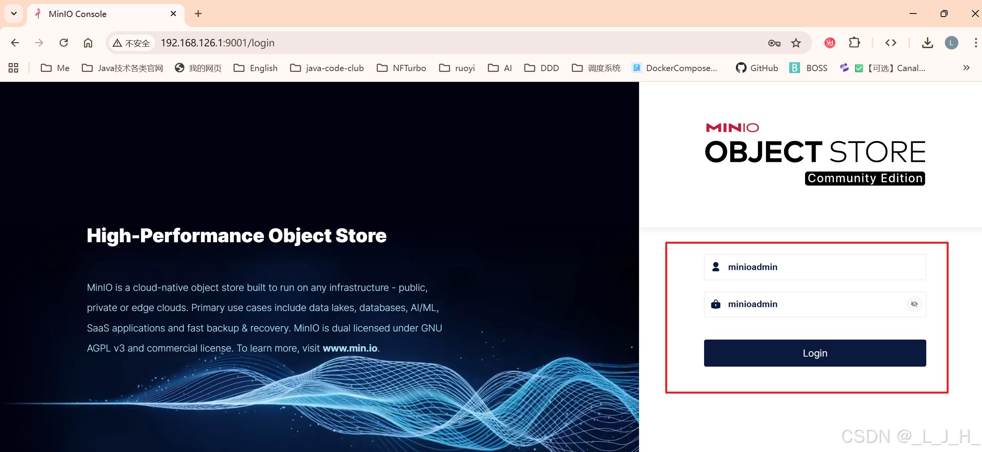The width and height of the screenshot is (982, 452).
Task: Open a new browser tab
Action: (x=198, y=14)
